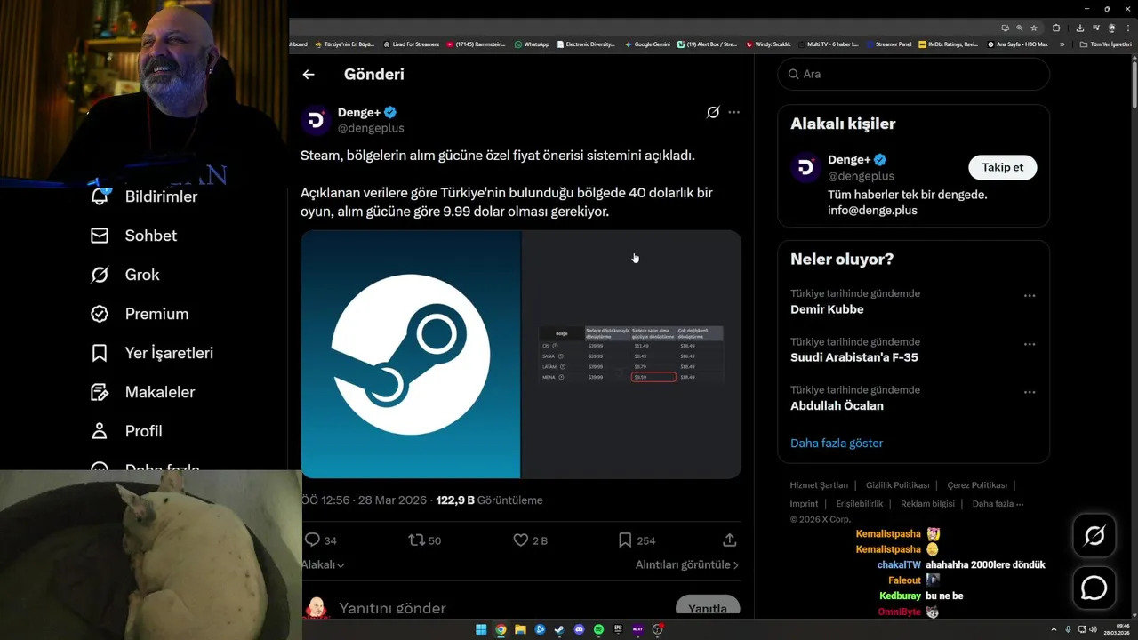
Task: Open Spotify from the taskbar
Action: [x=598, y=629]
